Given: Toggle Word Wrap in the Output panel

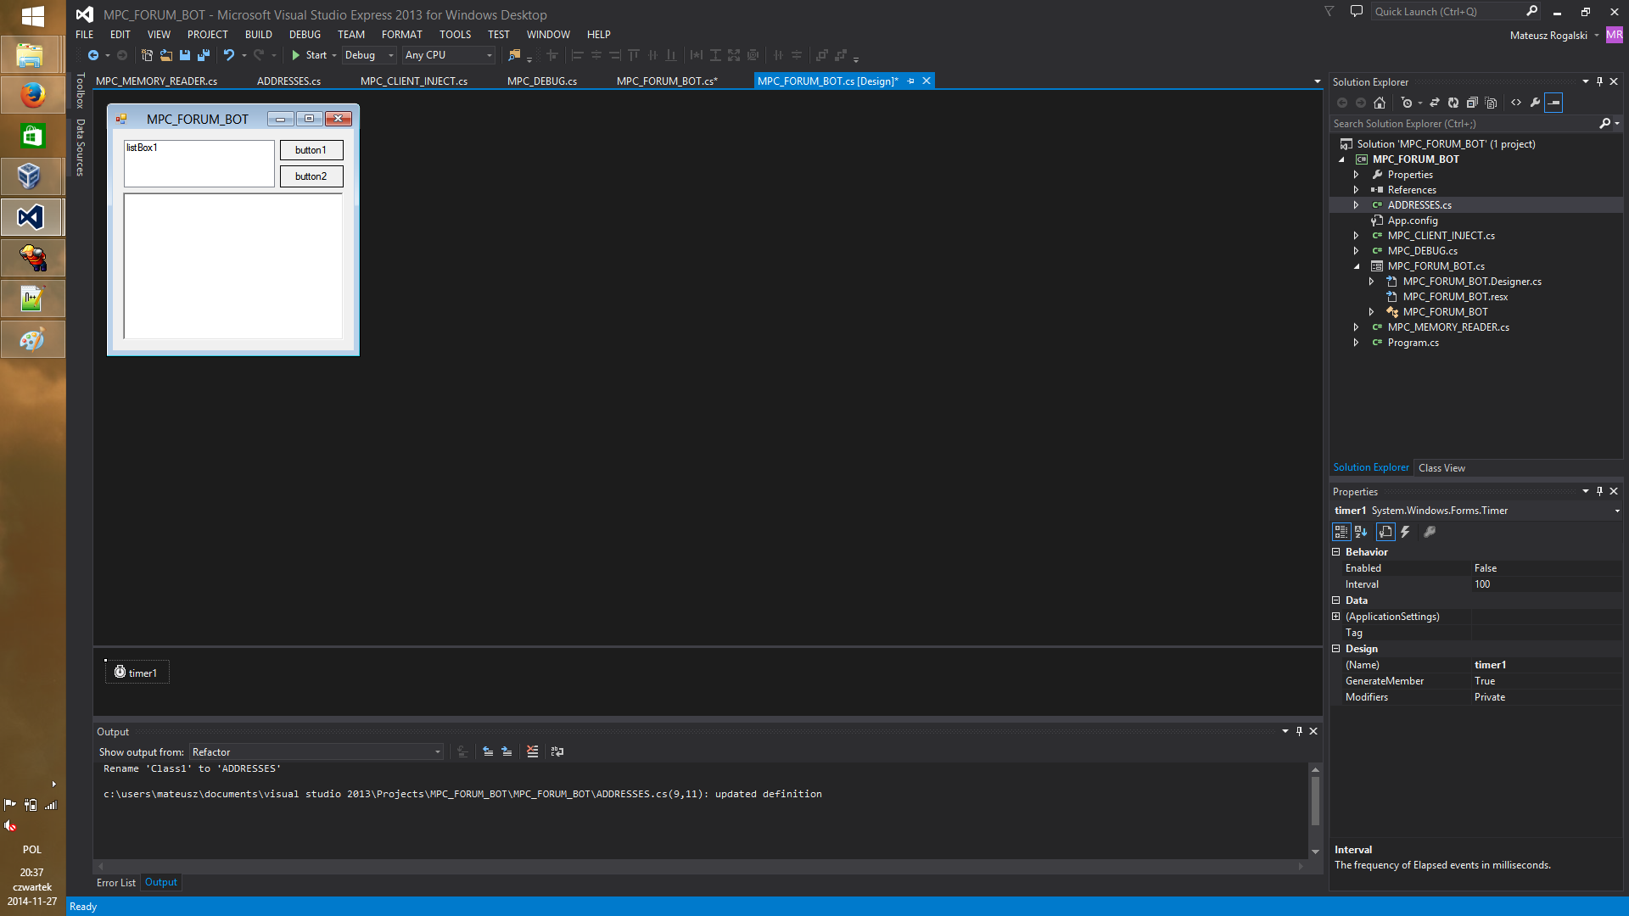Looking at the screenshot, I should pos(557,751).
